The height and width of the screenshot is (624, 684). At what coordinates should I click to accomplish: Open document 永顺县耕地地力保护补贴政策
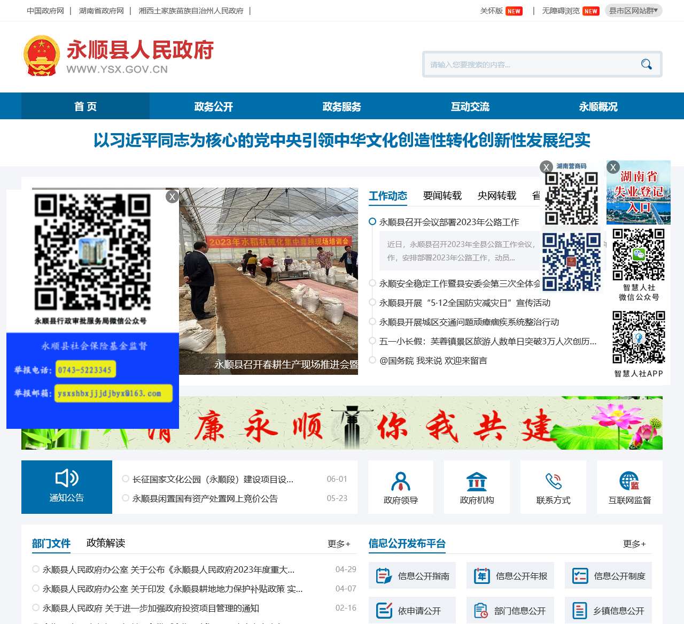[173, 589]
